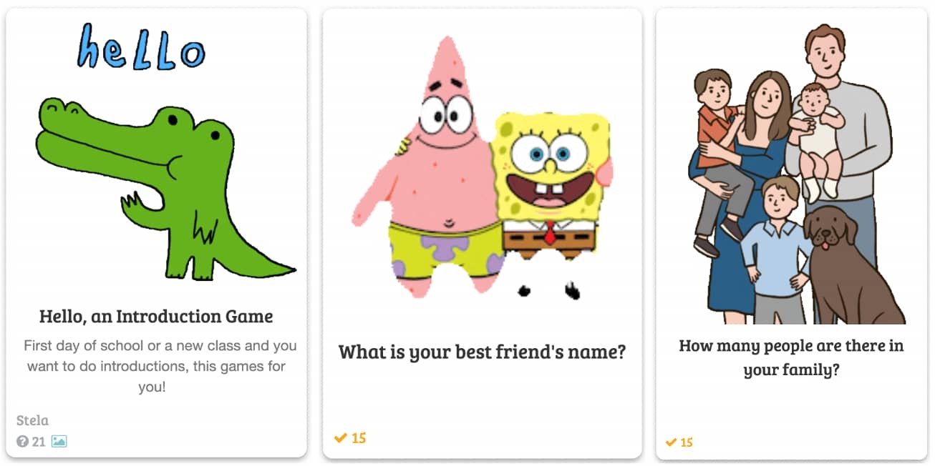
Task: Click the 15 score on best friend card
Action: point(359,437)
